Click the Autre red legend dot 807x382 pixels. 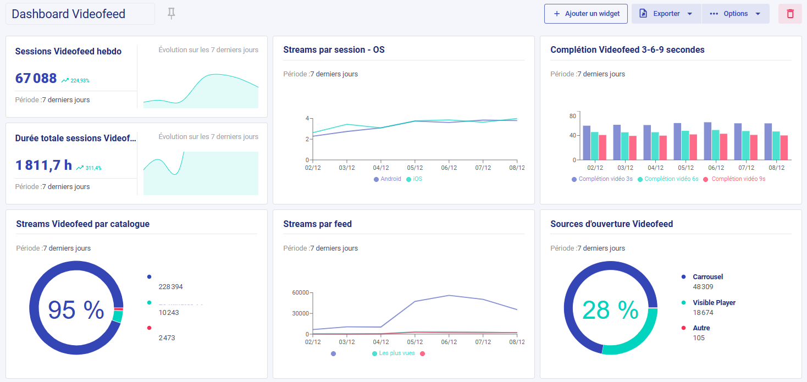click(x=683, y=328)
